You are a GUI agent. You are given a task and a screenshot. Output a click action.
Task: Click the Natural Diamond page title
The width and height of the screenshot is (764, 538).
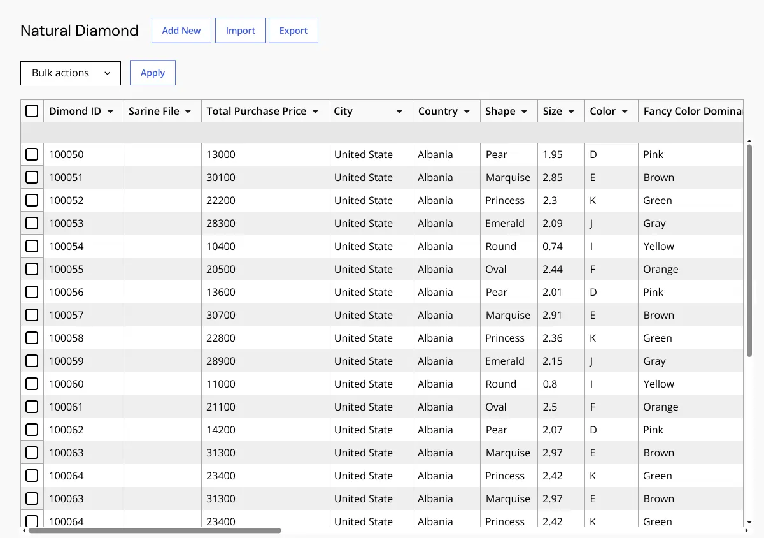[80, 31]
